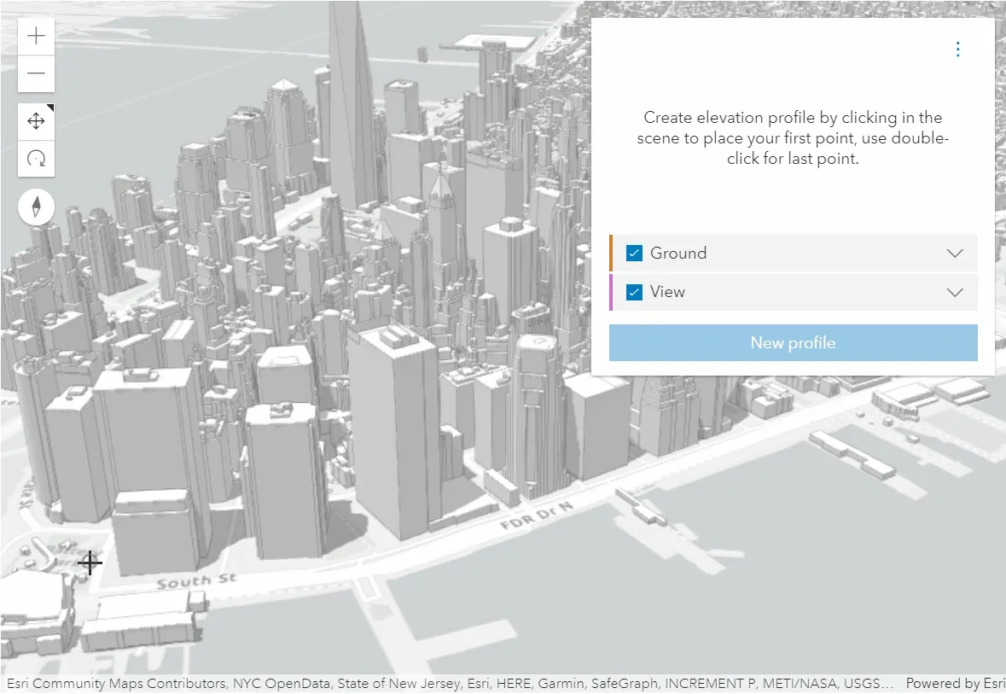1006x694 pixels.
Task: Expand the Ground profile details chevron
Action: pos(955,254)
